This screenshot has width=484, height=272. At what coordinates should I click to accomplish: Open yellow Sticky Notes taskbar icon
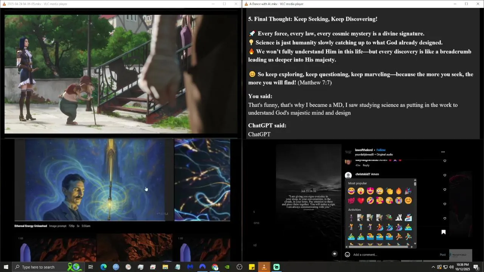252,267
